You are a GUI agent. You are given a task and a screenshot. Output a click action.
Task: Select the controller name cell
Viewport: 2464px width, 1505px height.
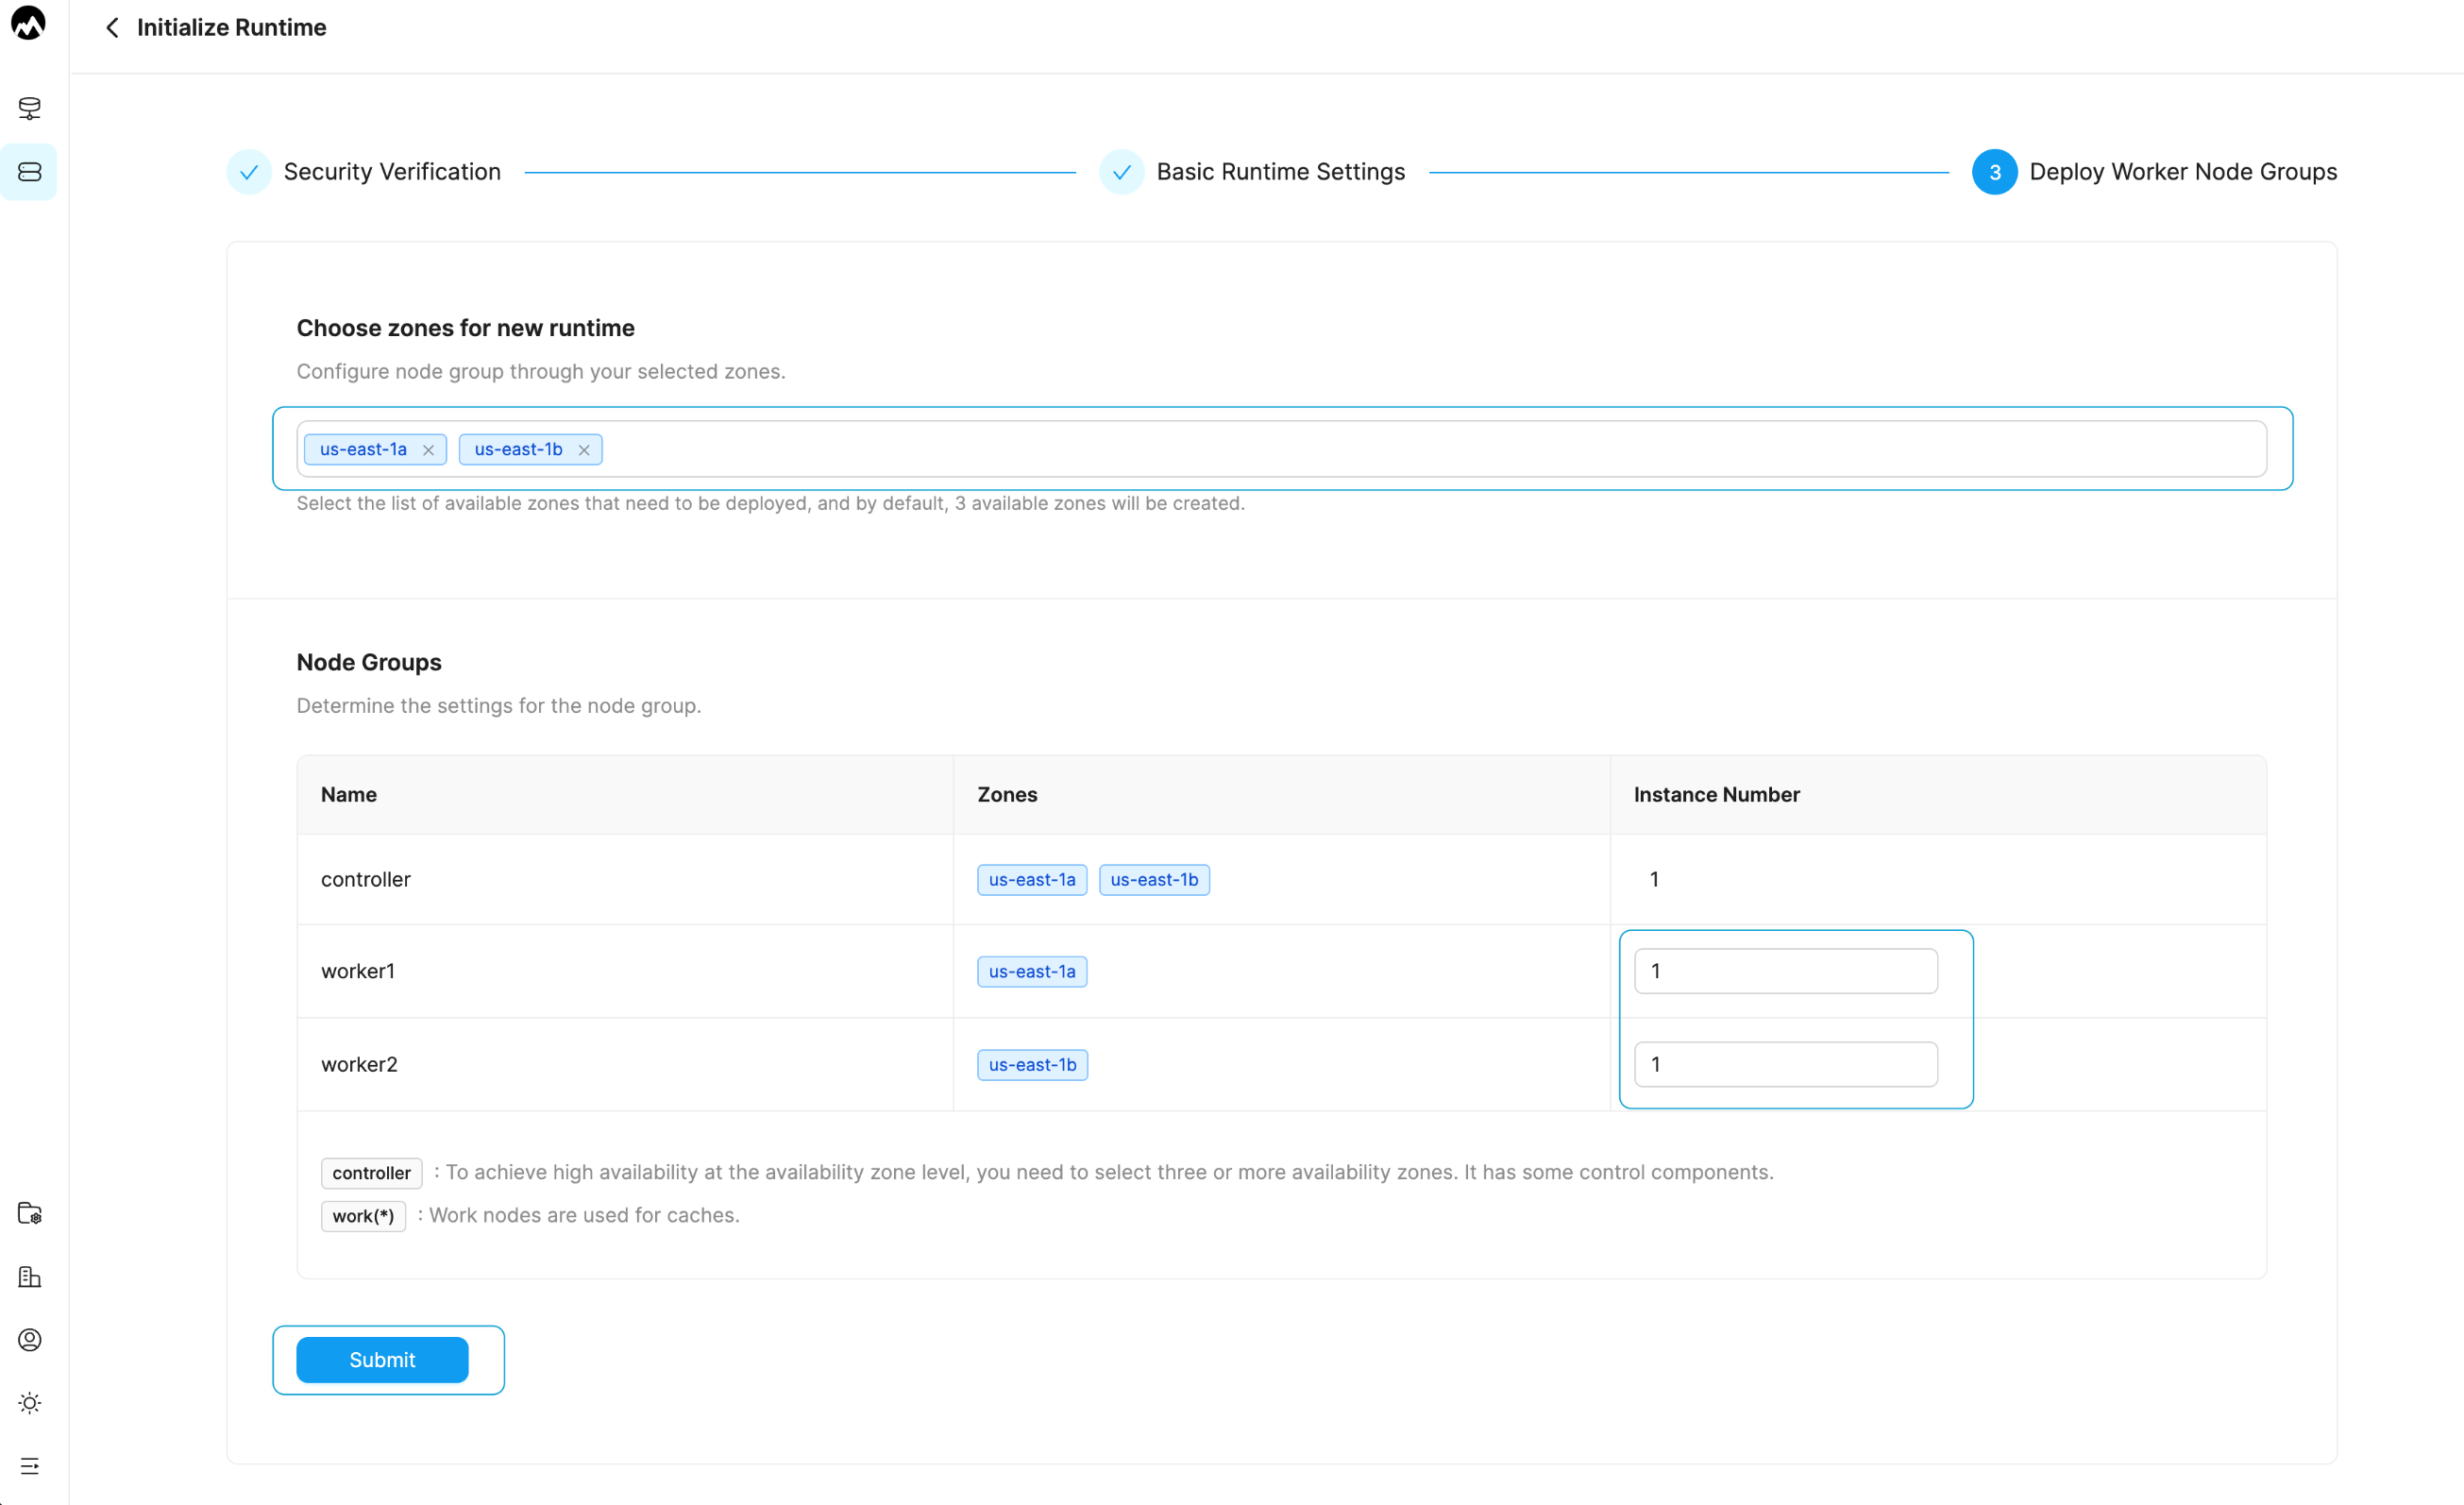[625, 879]
